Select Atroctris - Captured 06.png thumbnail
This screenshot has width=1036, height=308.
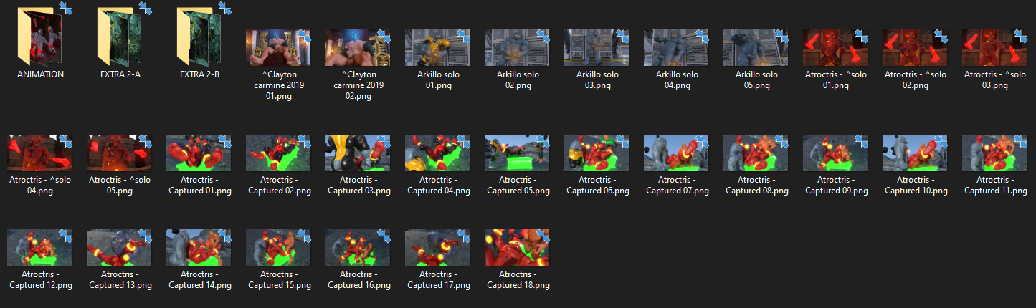click(597, 152)
